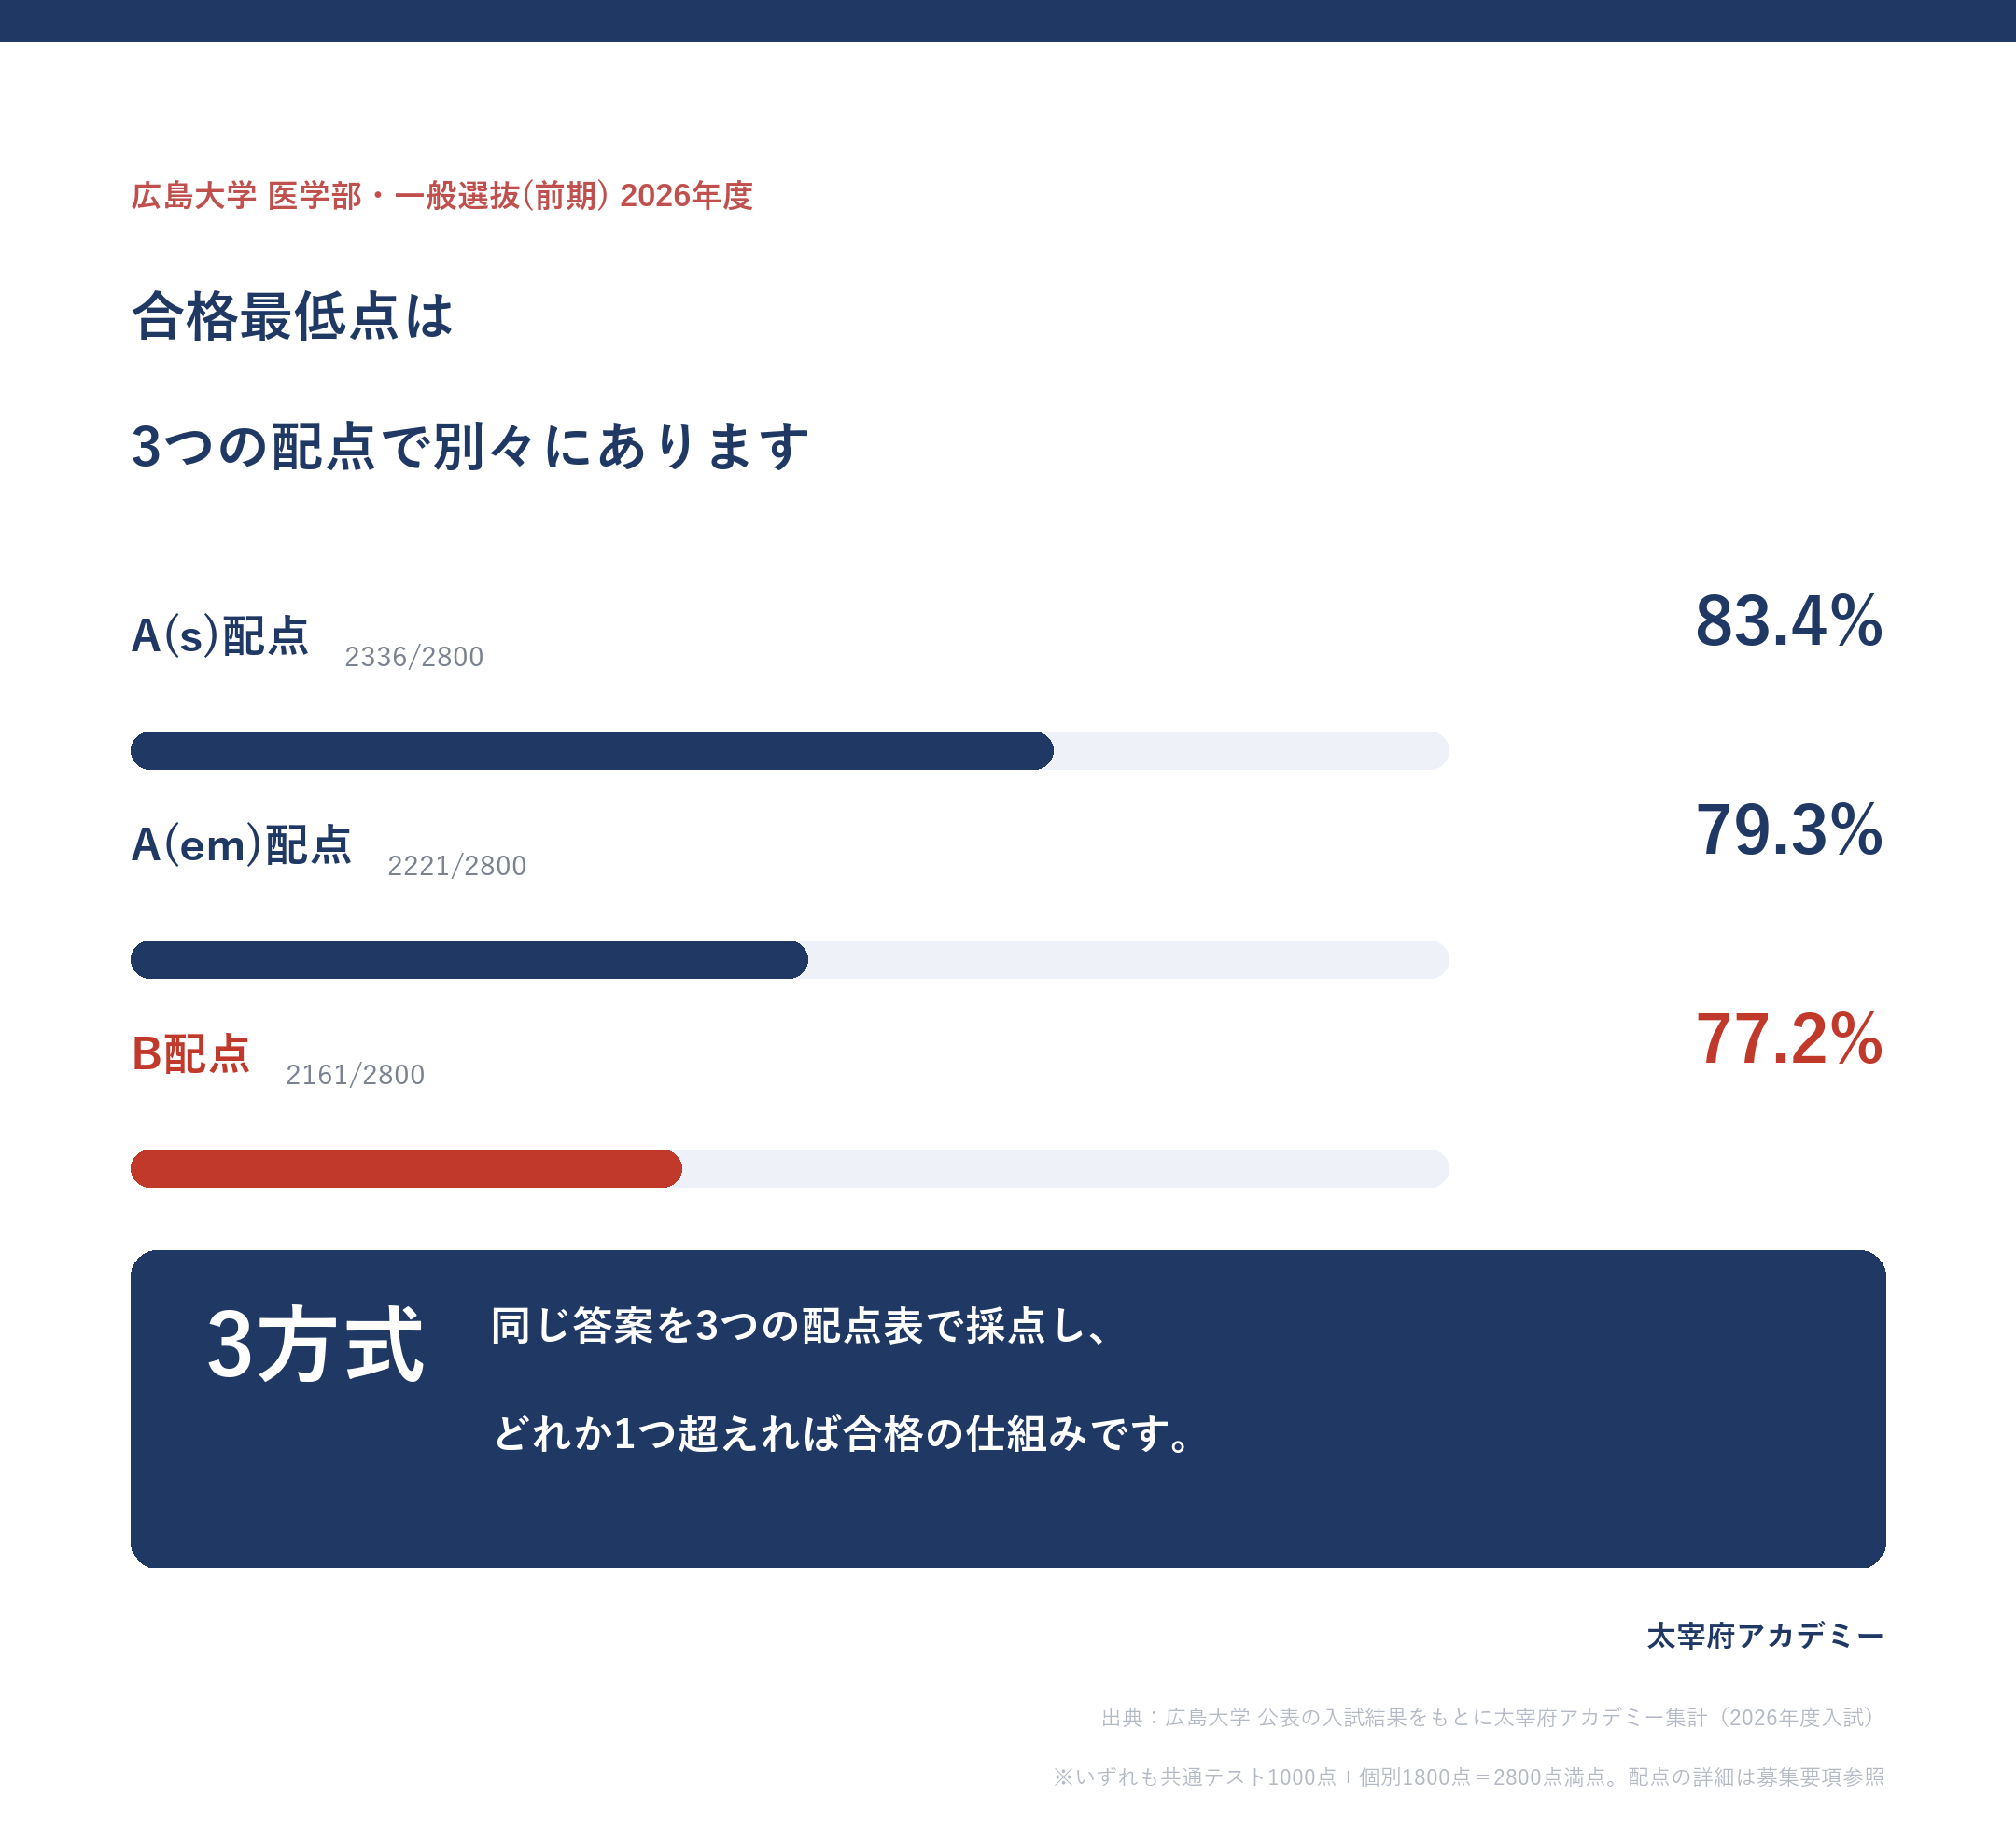The height and width of the screenshot is (1840, 2016).
Task: Click the A(em)配点 label
Action: point(241,844)
